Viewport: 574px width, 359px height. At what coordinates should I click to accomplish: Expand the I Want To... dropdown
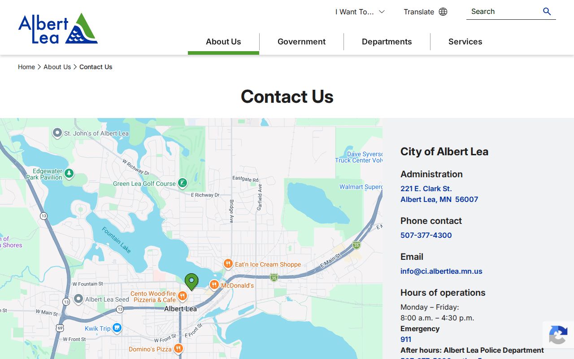(x=360, y=12)
